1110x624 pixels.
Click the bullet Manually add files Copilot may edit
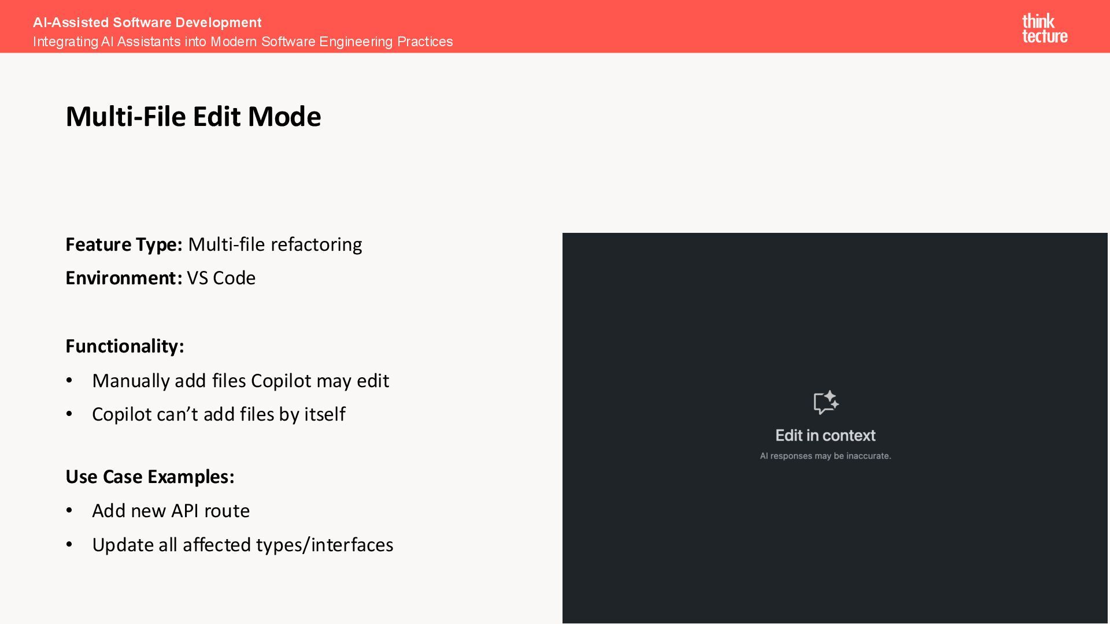[x=240, y=381]
